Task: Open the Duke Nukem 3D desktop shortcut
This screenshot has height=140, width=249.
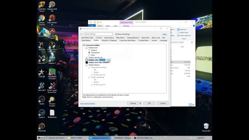Action: (52, 20)
